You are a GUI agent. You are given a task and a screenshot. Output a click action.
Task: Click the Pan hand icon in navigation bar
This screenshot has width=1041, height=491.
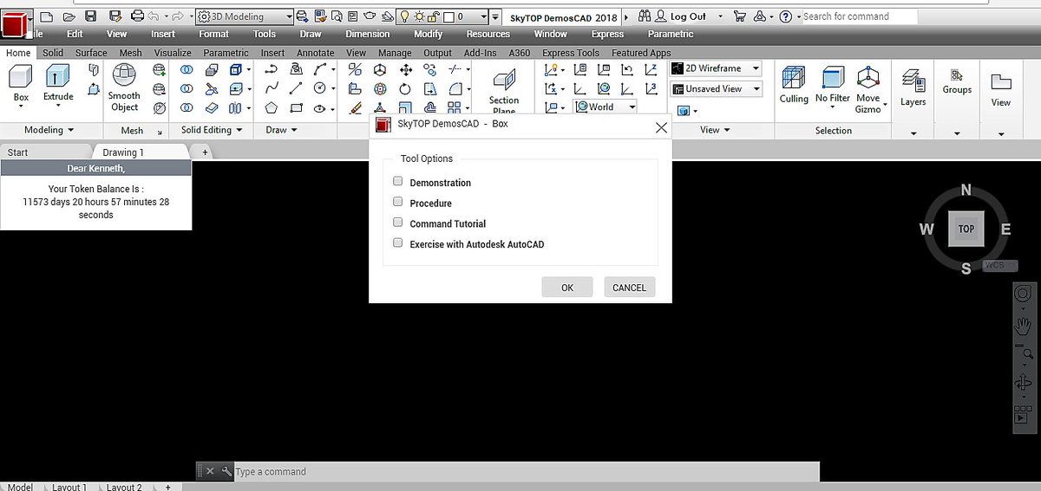click(1024, 326)
